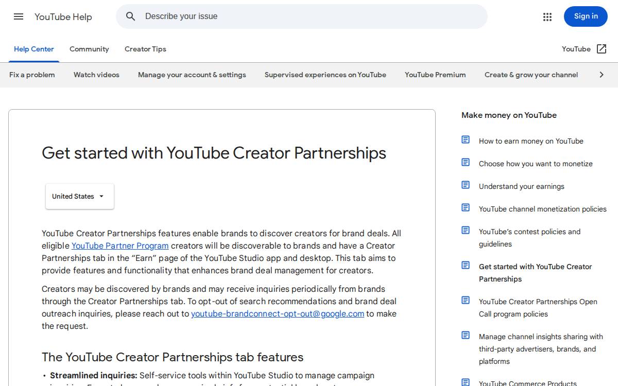Open Watch videos category

[x=96, y=75]
